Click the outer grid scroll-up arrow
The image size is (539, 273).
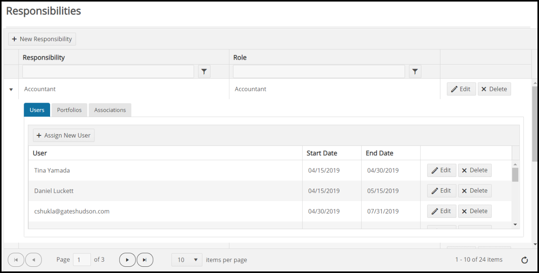tap(535, 83)
